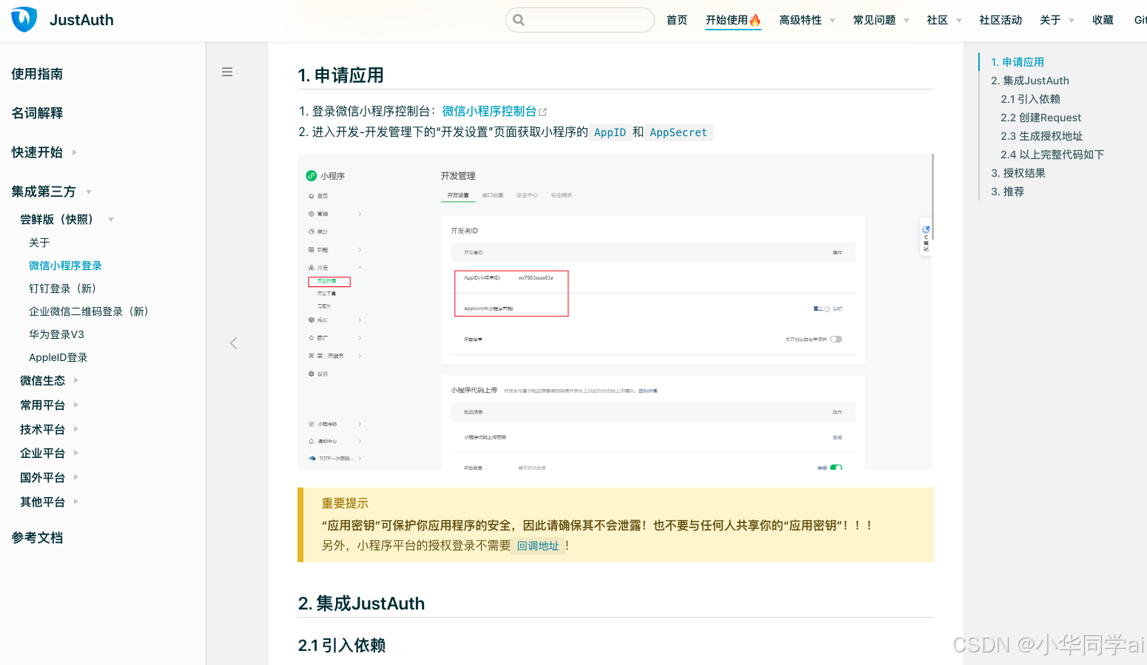Open the 社区活动 nav item

click(x=1000, y=20)
